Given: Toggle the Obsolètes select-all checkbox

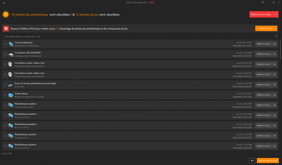Looking at the screenshot, I should point(3,36).
